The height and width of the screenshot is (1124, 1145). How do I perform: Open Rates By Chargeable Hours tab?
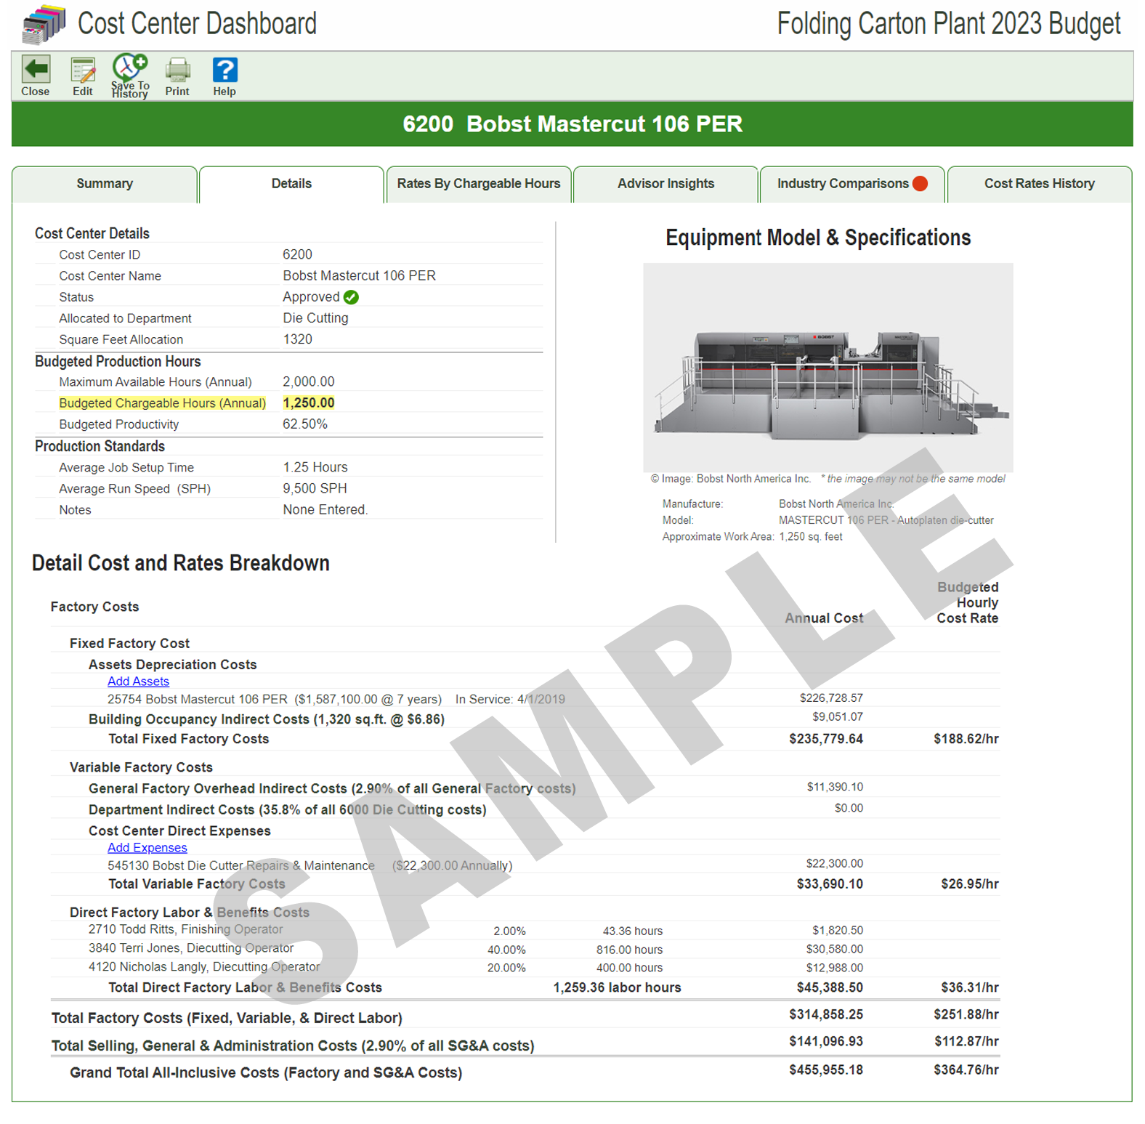(x=479, y=184)
